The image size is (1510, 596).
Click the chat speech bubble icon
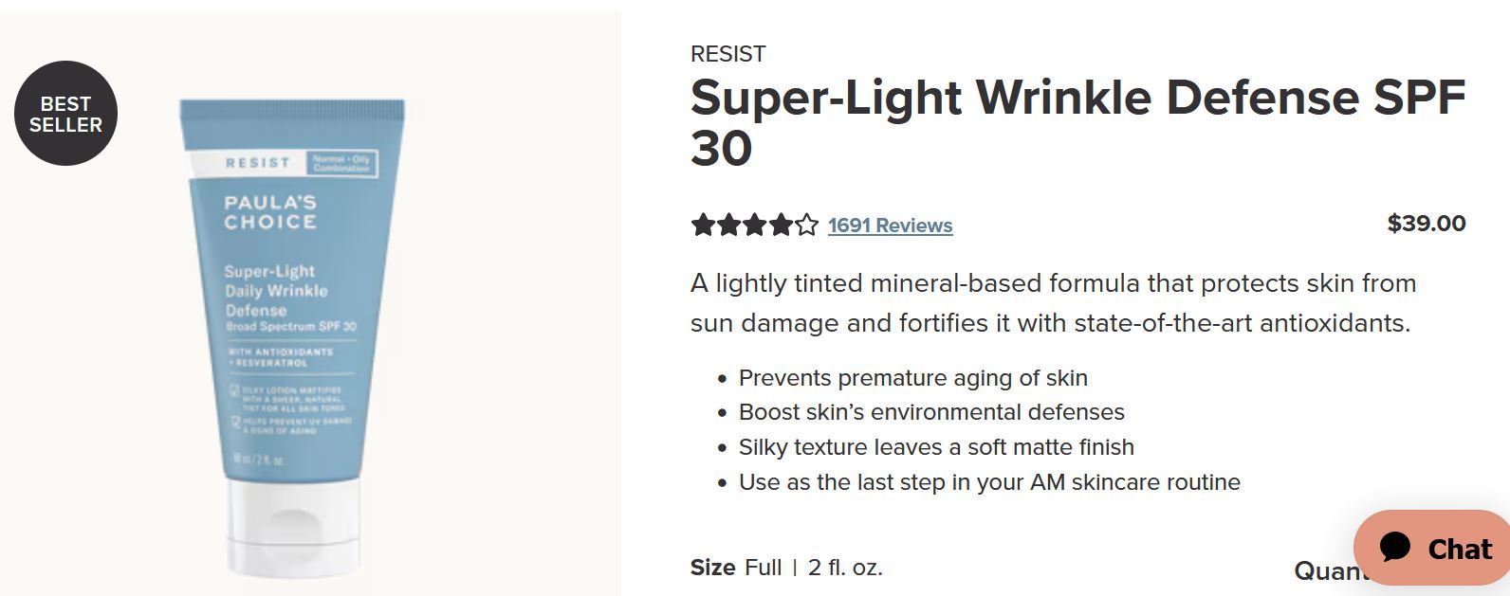click(x=1396, y=548)
